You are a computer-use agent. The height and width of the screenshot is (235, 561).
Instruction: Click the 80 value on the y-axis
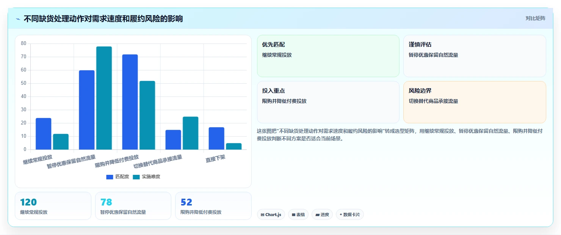pyautogui.click(x=24, y=44)
